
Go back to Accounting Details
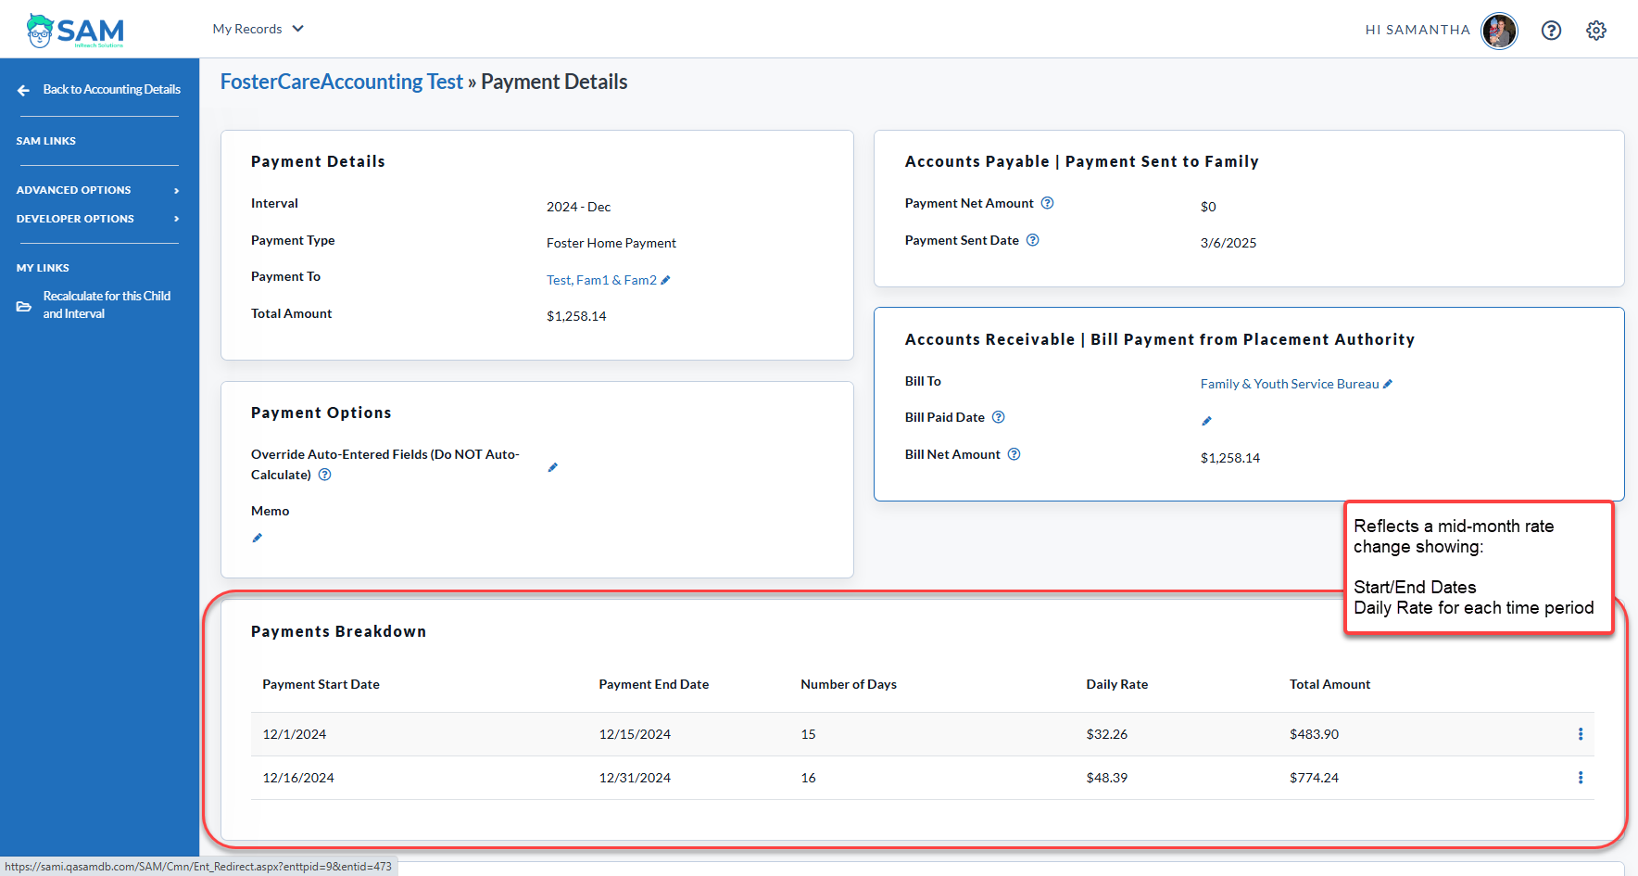111,90
